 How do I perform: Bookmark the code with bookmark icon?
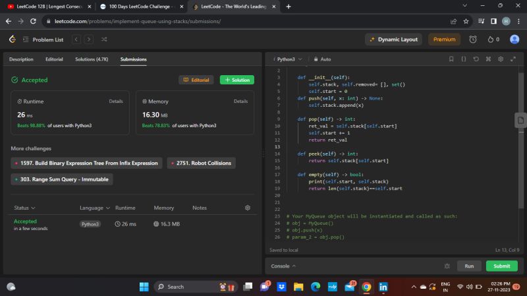pos(451,59)
